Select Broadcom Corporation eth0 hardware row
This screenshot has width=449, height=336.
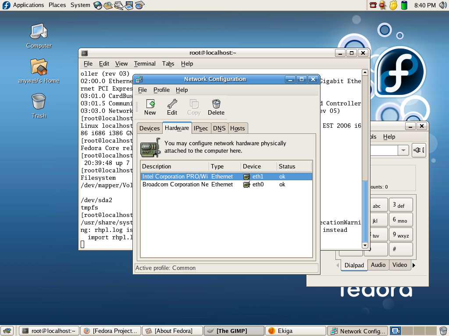pos(226,185)
